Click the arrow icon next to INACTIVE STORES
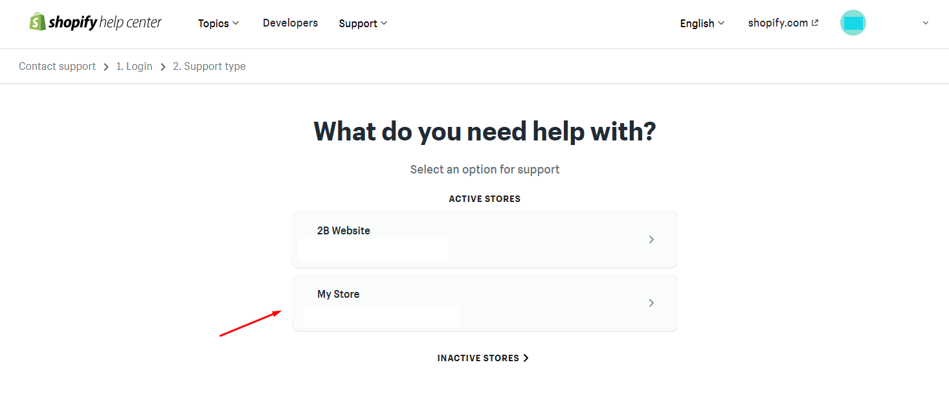Screen dimensions: 949x402 pos(526,357)
